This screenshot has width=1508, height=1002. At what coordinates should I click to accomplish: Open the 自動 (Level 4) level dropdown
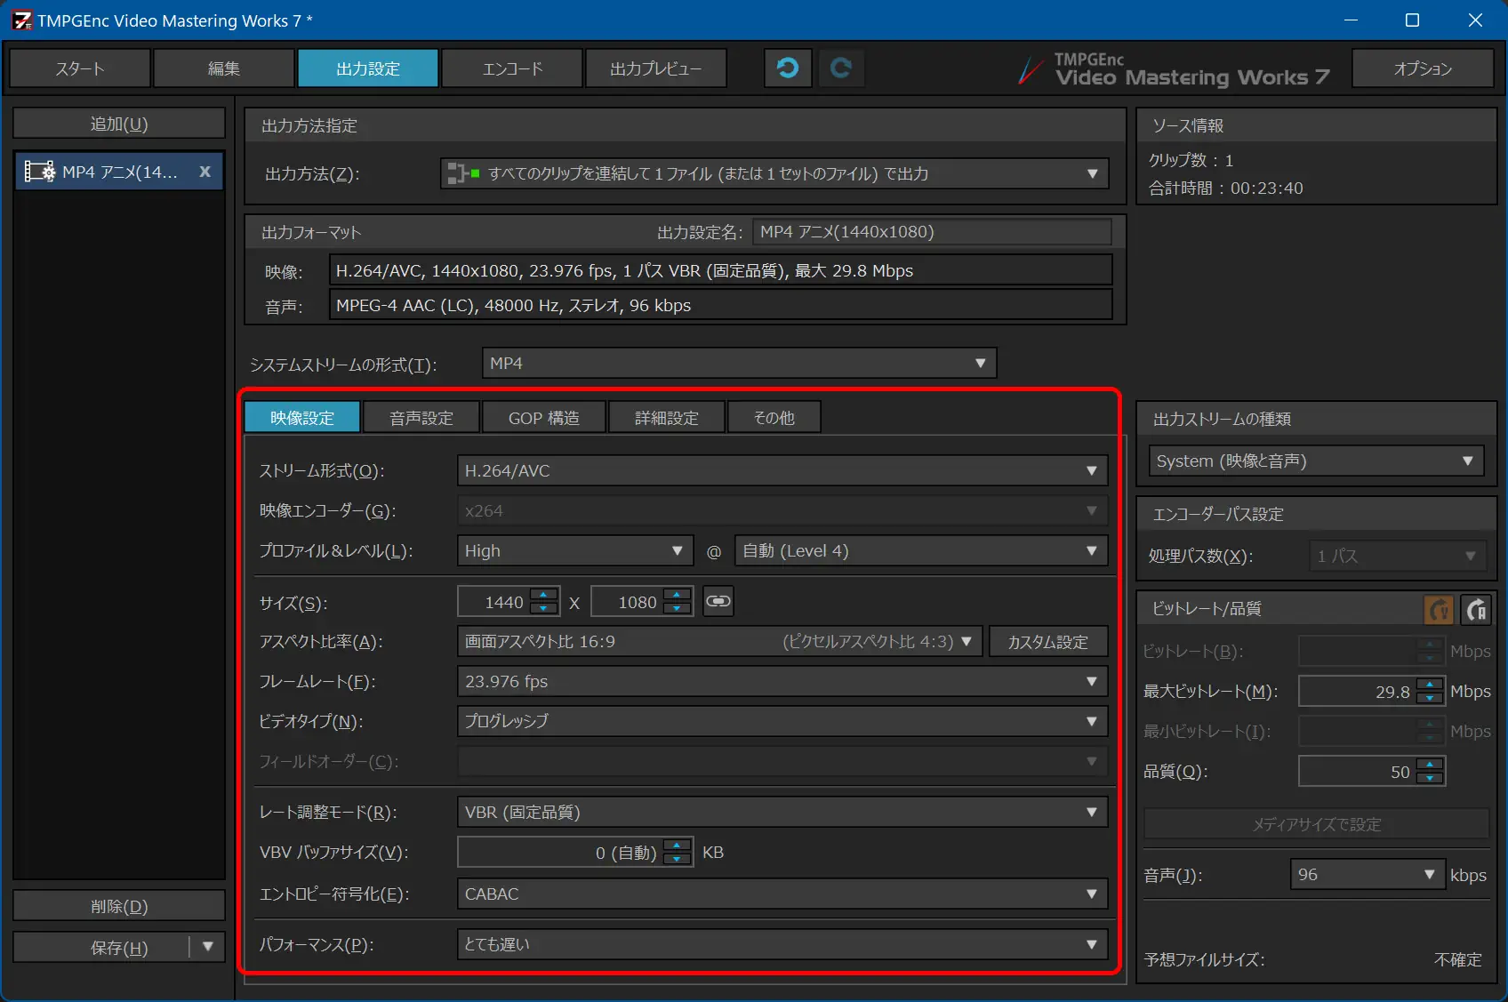tap(921, 550)
